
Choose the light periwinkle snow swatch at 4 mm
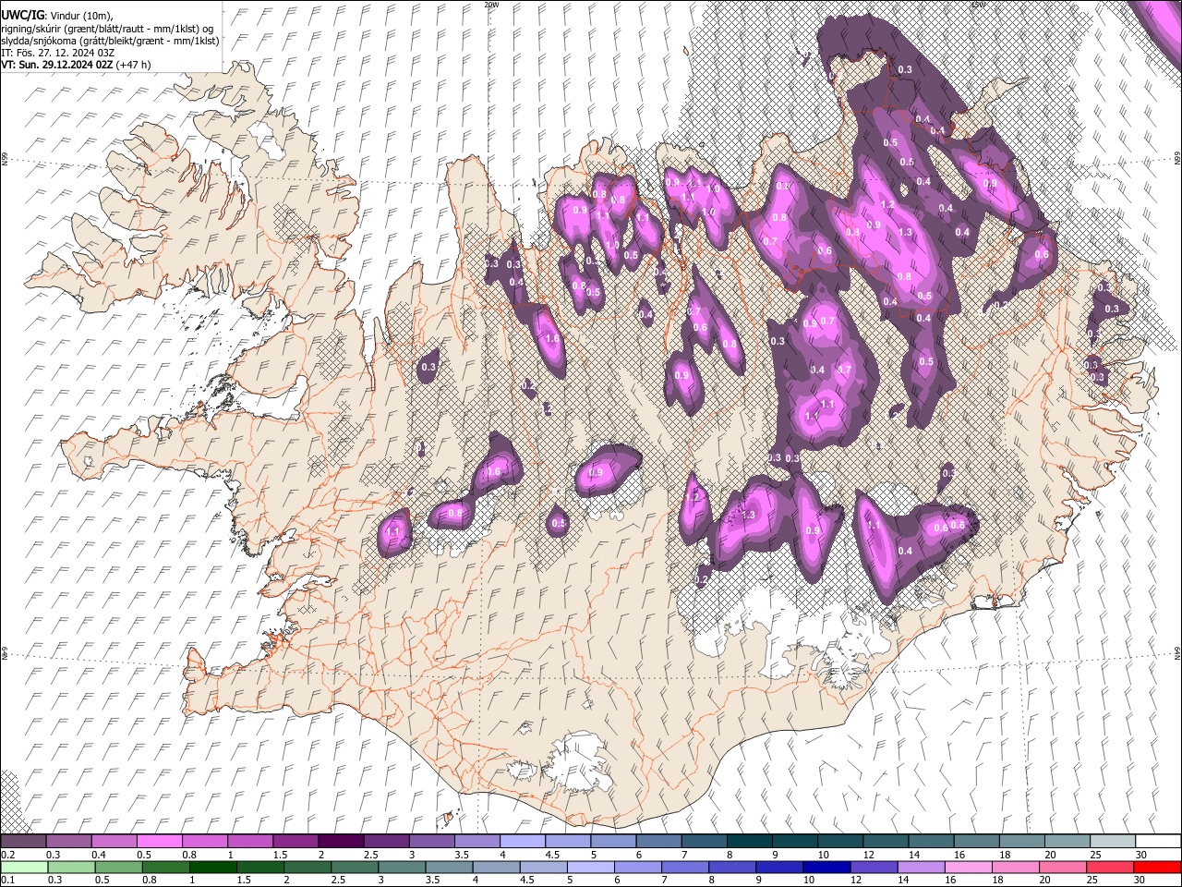click(522, 842)
